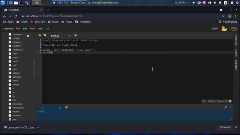The height and width of the screenshot is (135, 240).
Task: Open the Edit menu
Action: 25,28
